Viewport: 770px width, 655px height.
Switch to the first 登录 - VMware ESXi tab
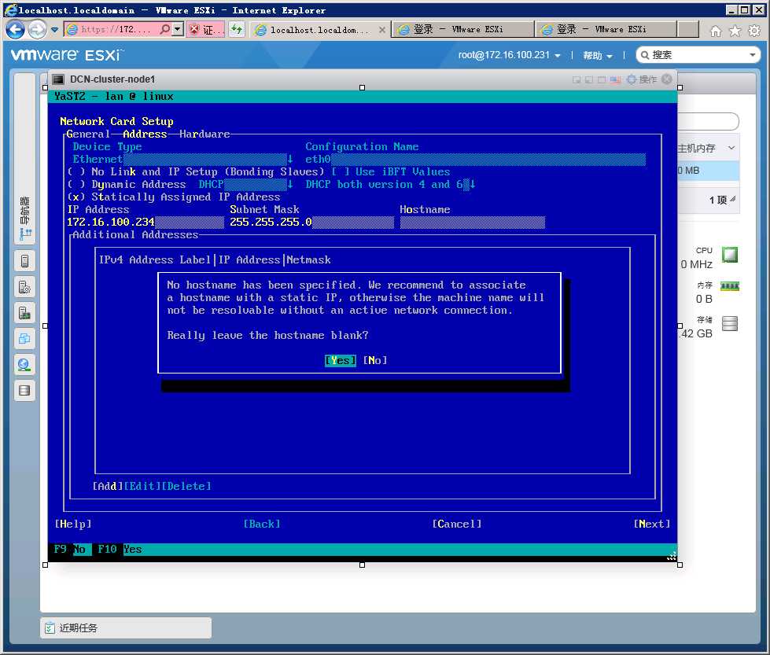(x=462, y=29)
